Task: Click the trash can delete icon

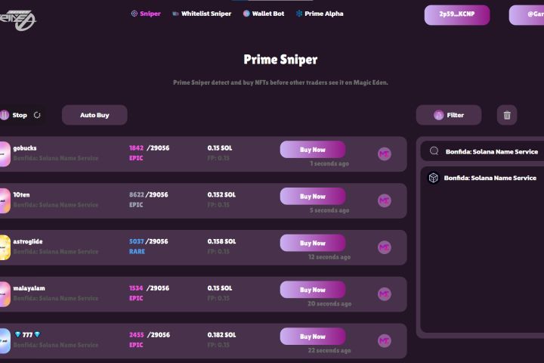Action: [x=507, y=115]
